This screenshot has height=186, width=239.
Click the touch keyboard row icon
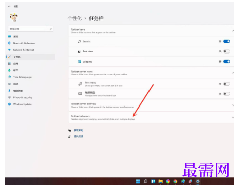point(80,94)
